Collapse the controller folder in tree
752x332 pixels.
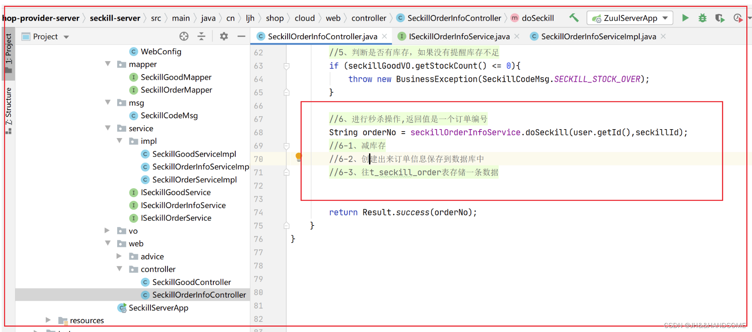click(x=120, y=268)
